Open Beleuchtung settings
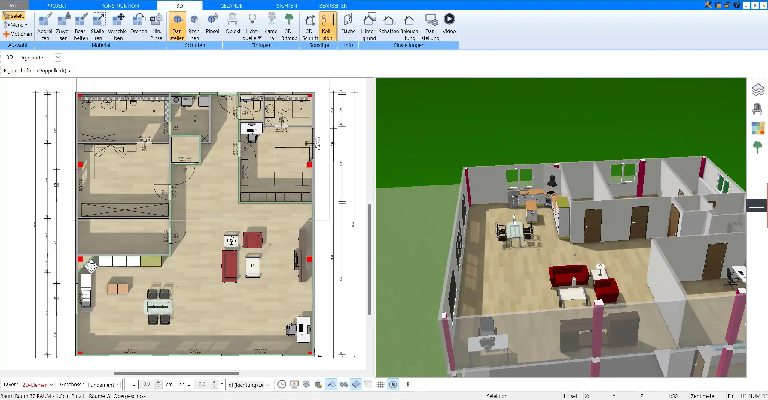Image resolution: width=768 pixels, height=400 pixels. 410,26
